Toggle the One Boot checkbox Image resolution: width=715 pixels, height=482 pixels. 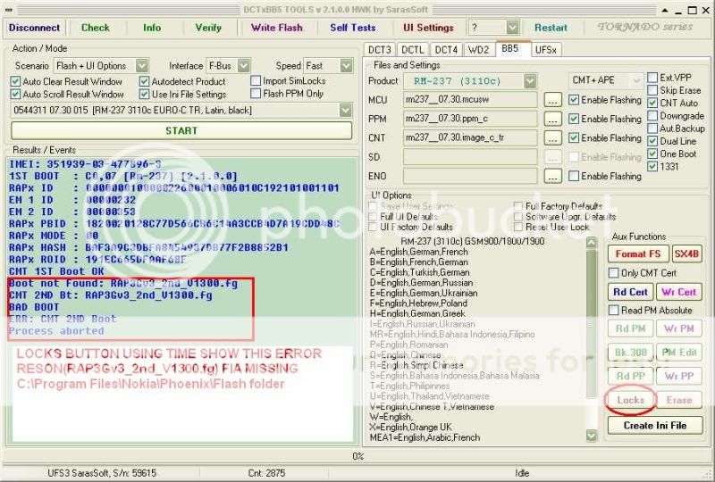point(652,154)
